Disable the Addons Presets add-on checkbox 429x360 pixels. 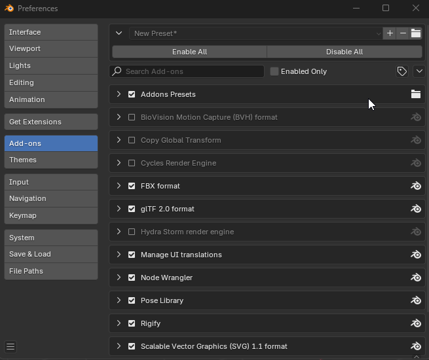[132, 94]
